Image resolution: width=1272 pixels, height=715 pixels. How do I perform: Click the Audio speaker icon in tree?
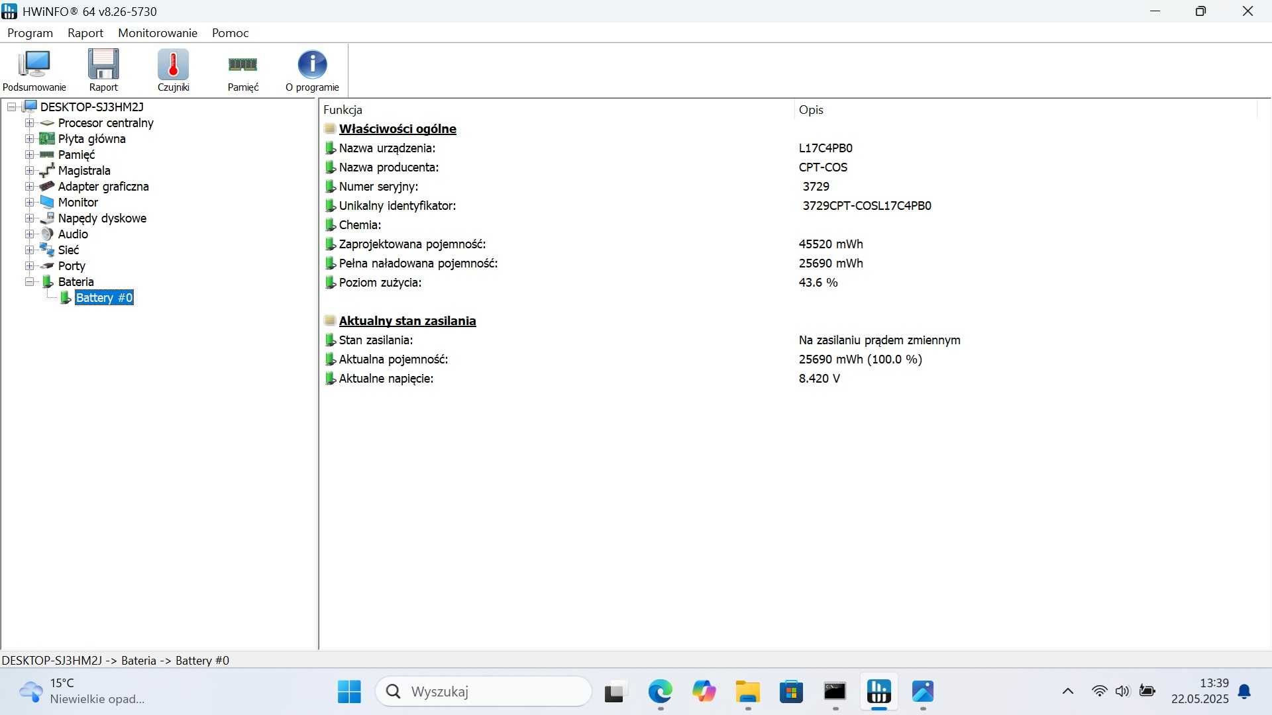(x=47, y=234)
